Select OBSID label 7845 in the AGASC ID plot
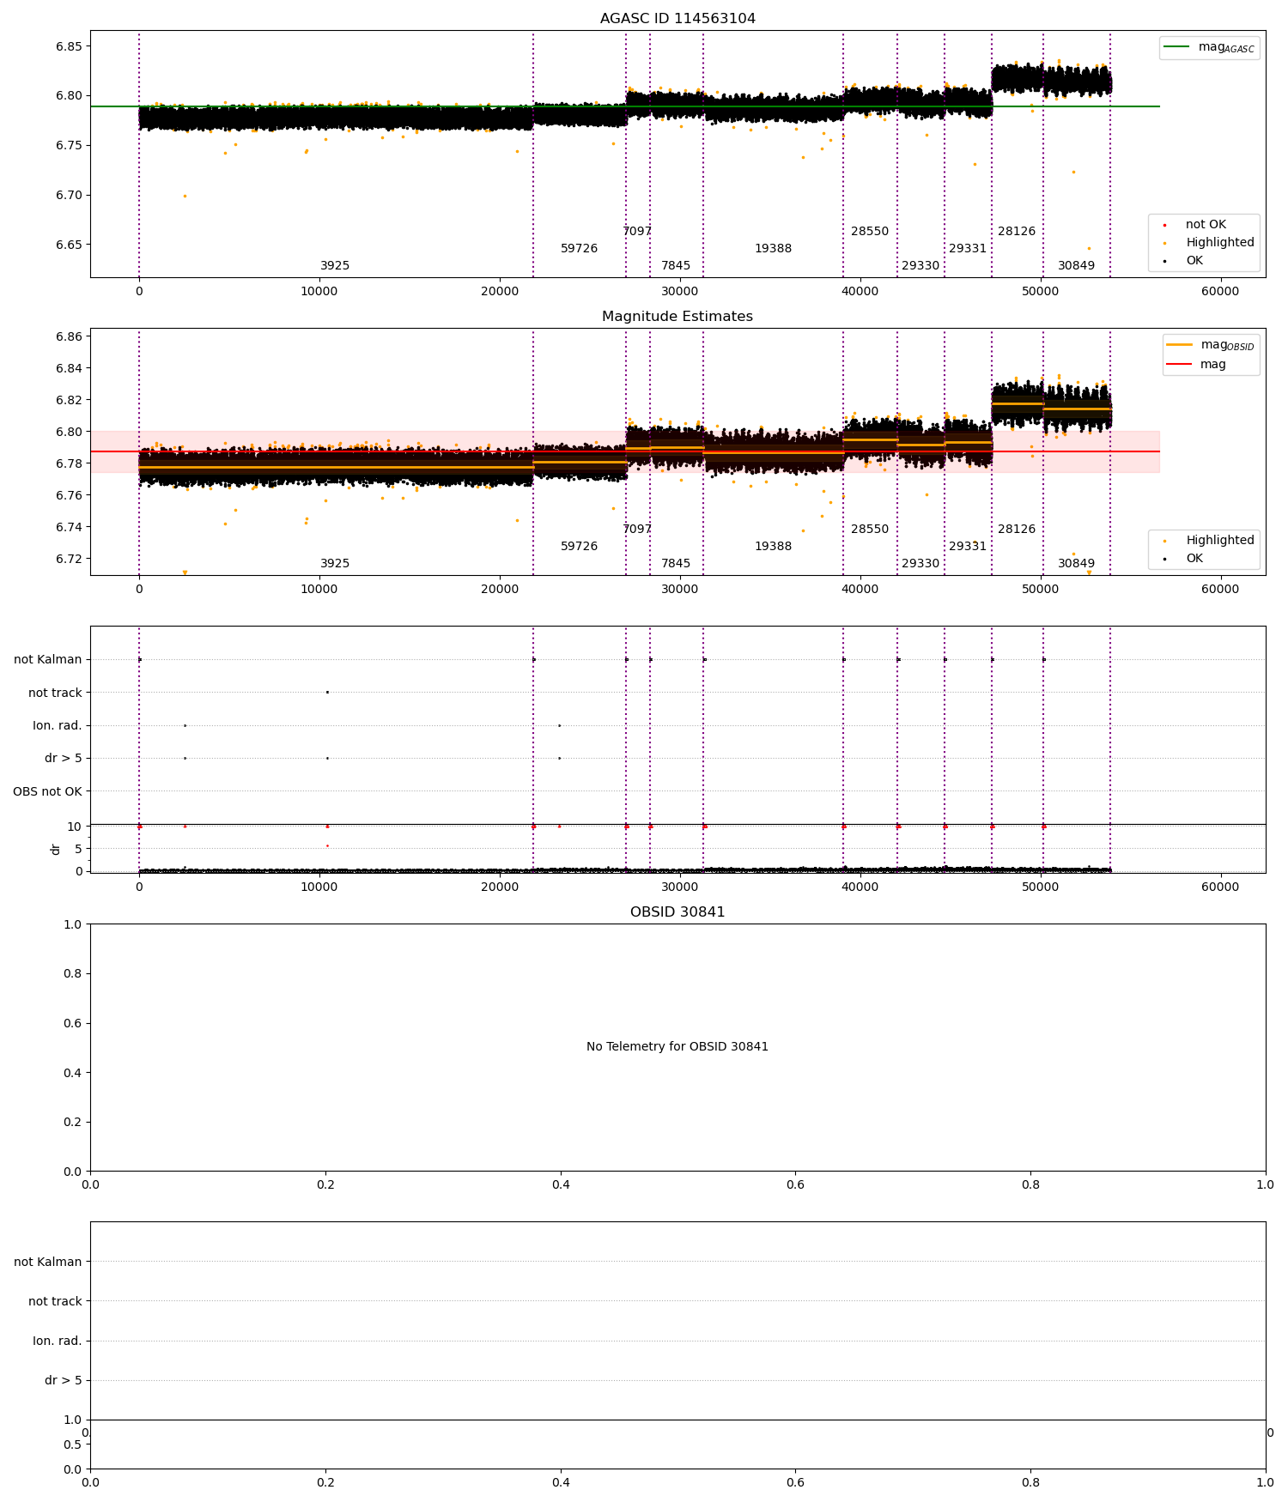The image size is (1288, 1502). (676, 266)
